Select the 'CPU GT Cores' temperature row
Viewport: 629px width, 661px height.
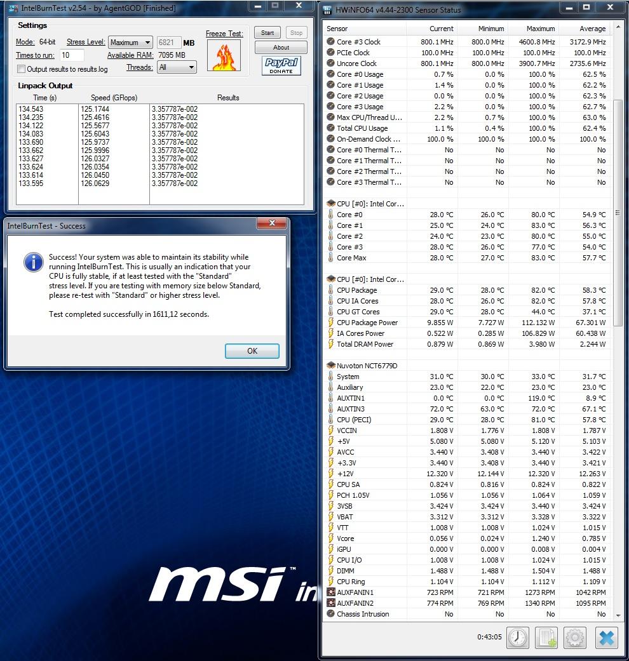467,312
